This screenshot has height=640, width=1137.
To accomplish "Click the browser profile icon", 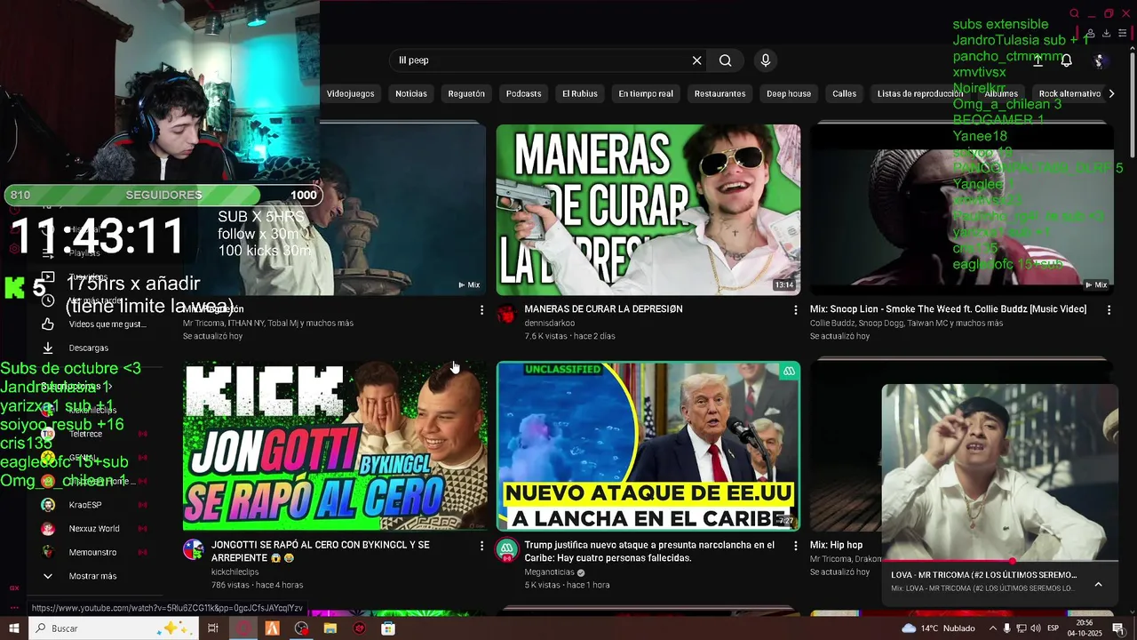I will coord(1091,34).
